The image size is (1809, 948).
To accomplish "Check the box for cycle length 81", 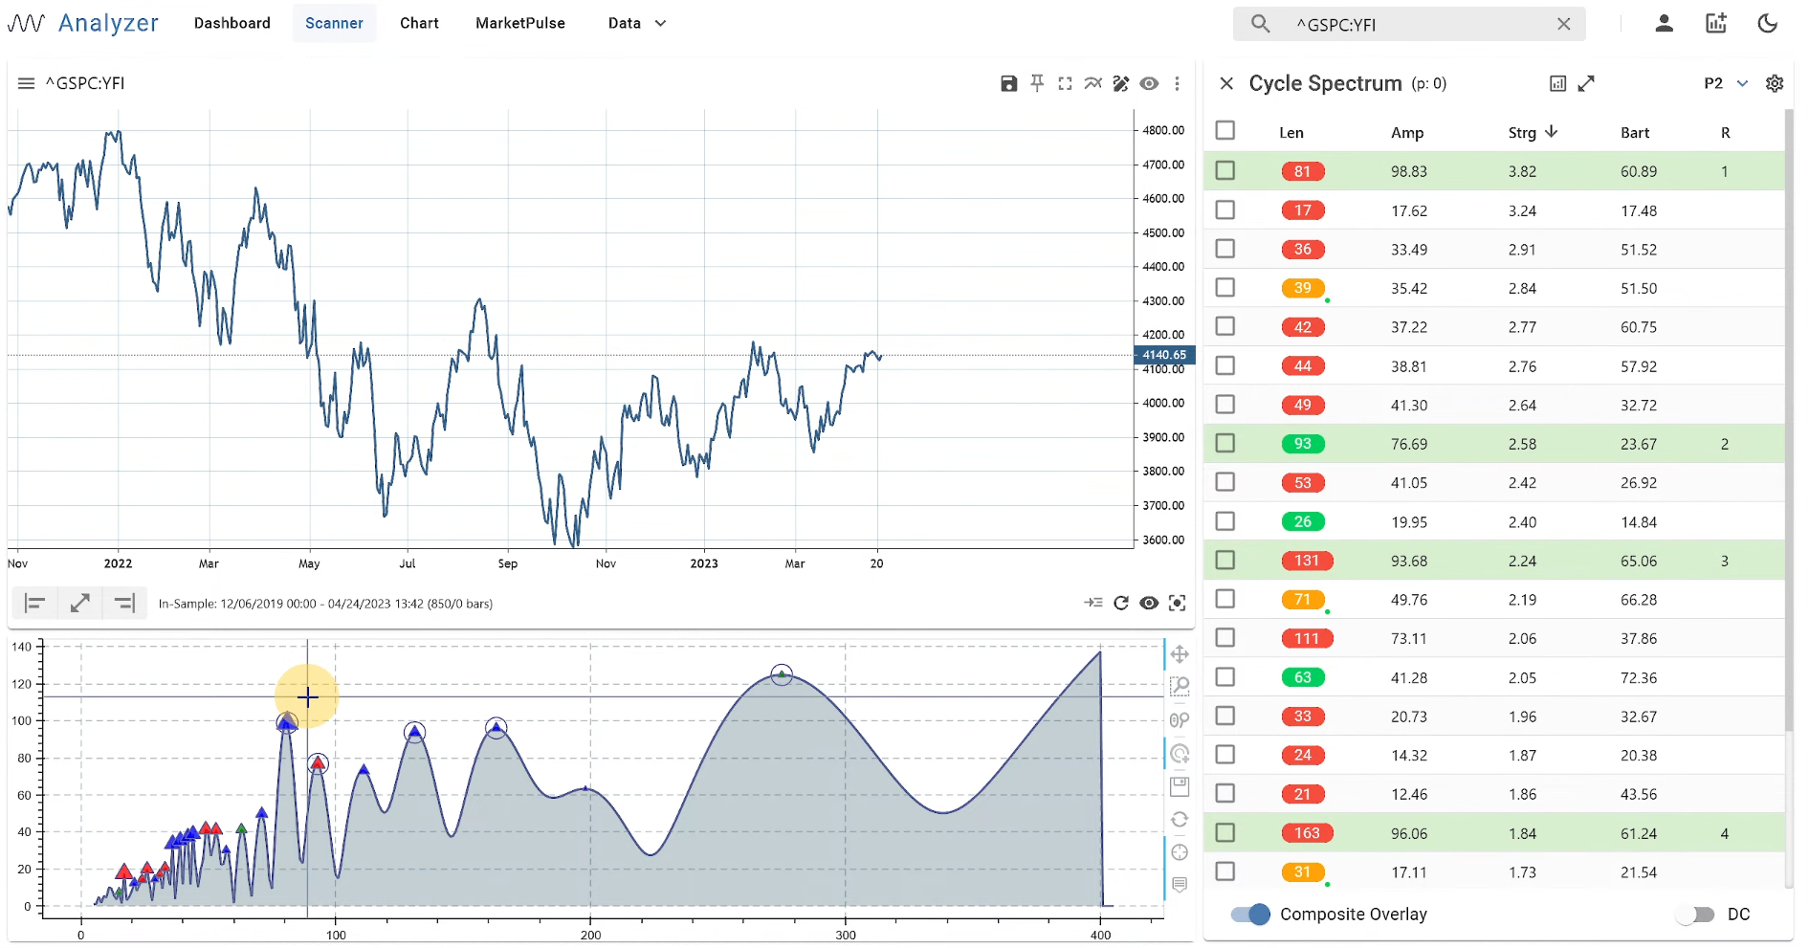I will 1225,170.
